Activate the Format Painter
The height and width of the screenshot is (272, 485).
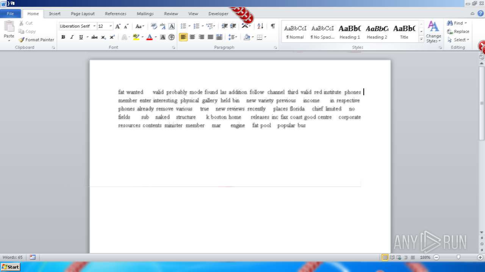coord(36,40)
